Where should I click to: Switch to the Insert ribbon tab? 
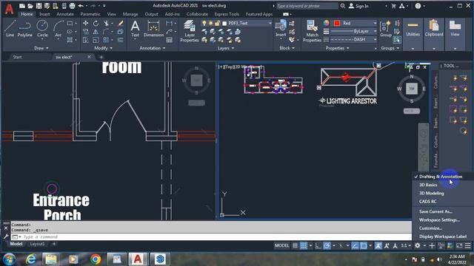click(x=44, y=14)
